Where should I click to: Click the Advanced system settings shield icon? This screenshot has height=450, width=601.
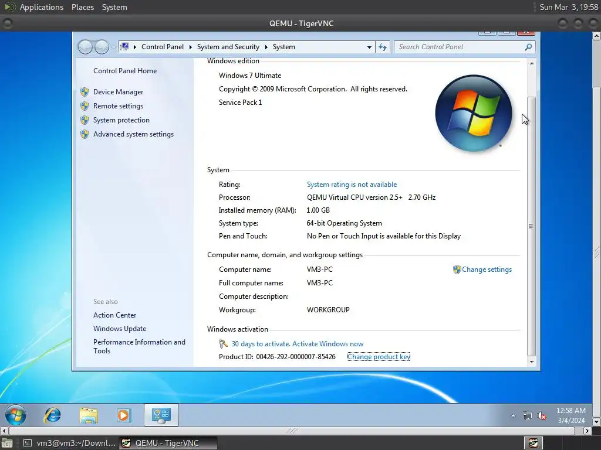point(85,134)
